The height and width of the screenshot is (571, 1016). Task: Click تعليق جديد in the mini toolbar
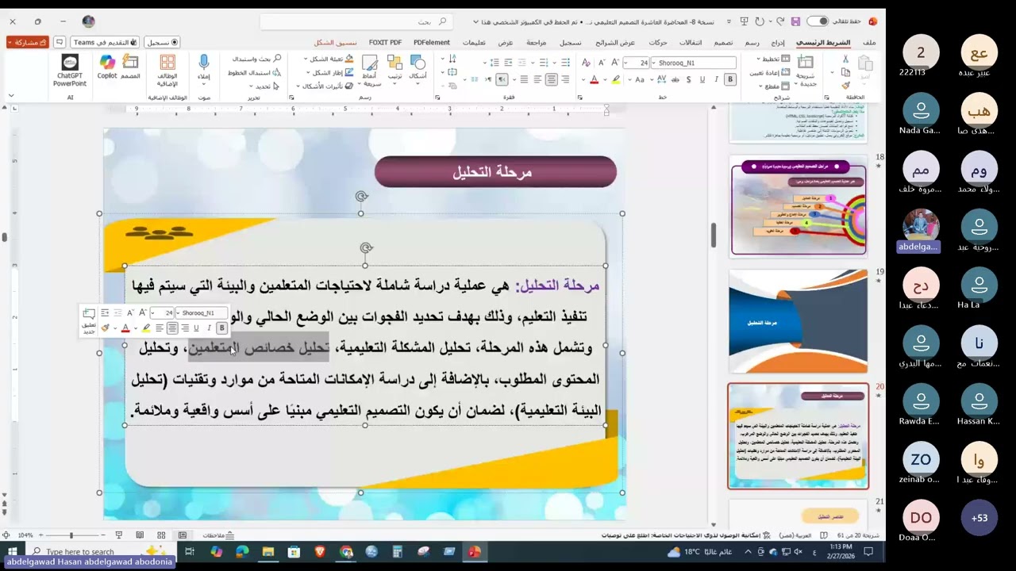point(89,320)
